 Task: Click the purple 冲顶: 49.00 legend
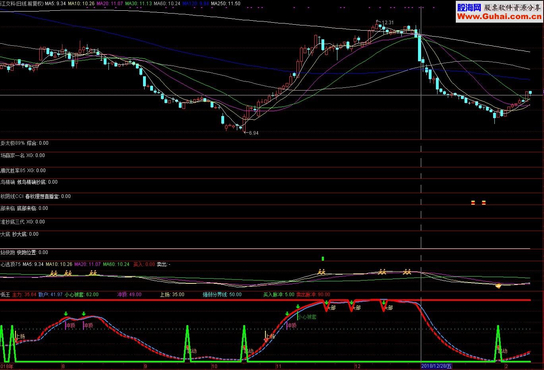coord(129,295)
